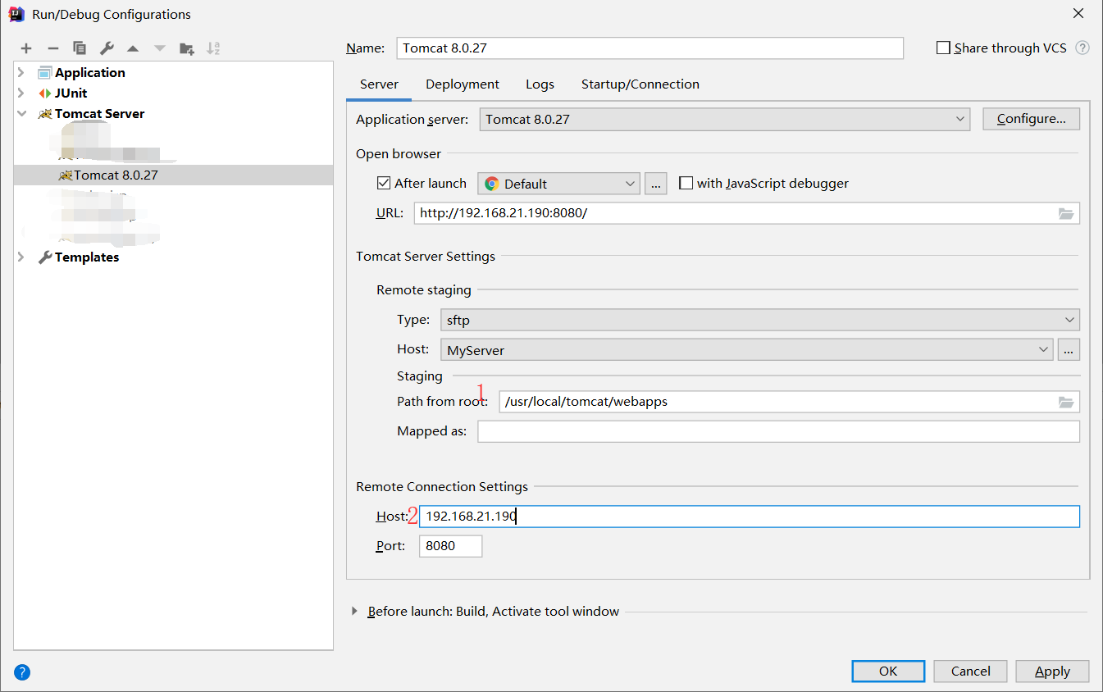Viewport: 1103px width, 692px height.
Task: Create new folder for configurations
Action: click(187, 48)
